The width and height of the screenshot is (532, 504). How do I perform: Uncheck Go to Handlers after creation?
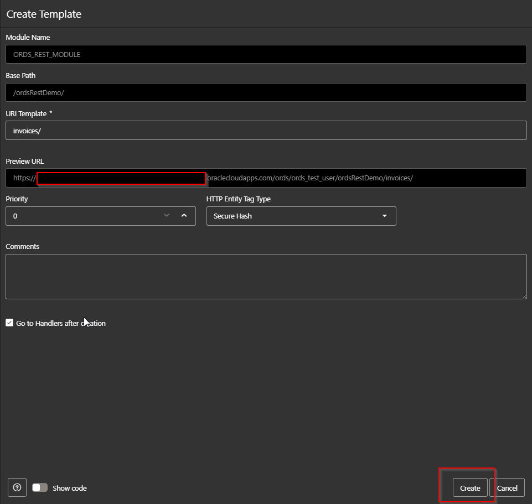(9, 323)
